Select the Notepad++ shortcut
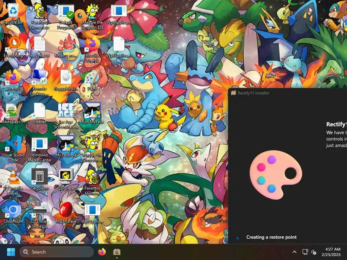347x260 pixels. (x=13, y=114)
